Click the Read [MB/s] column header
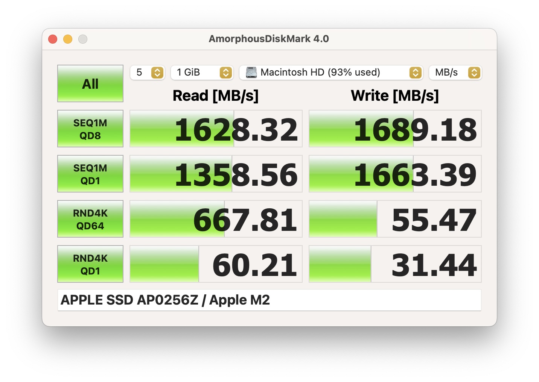539x382 pixels. tap(216, 96)
